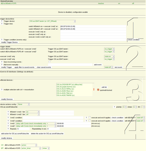Viewport: 146px width, 151px height.
Task: Click the off command link at top
Action: [x=133, y=4]
